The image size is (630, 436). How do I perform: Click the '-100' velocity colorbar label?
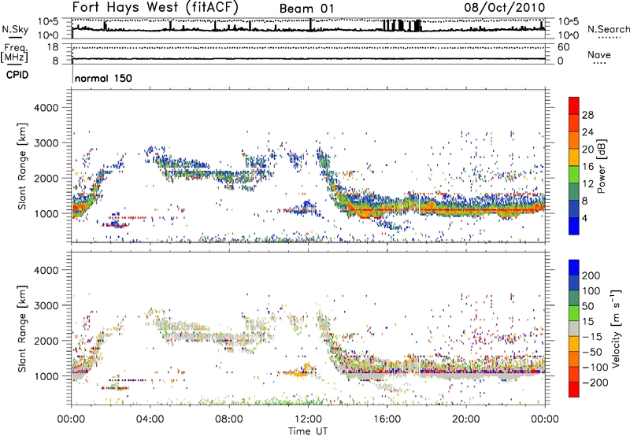(595, 367)
